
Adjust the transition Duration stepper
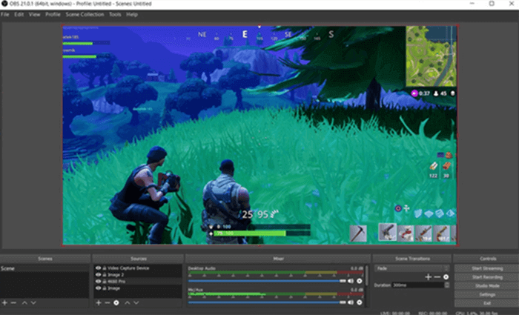(445, 285)
